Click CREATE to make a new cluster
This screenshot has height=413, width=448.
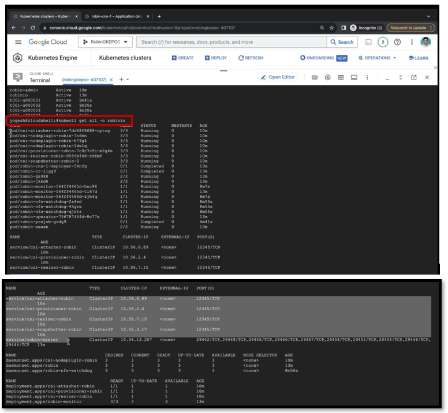183,58
